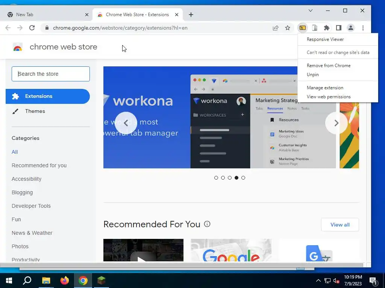Open the Photos category

20,246
